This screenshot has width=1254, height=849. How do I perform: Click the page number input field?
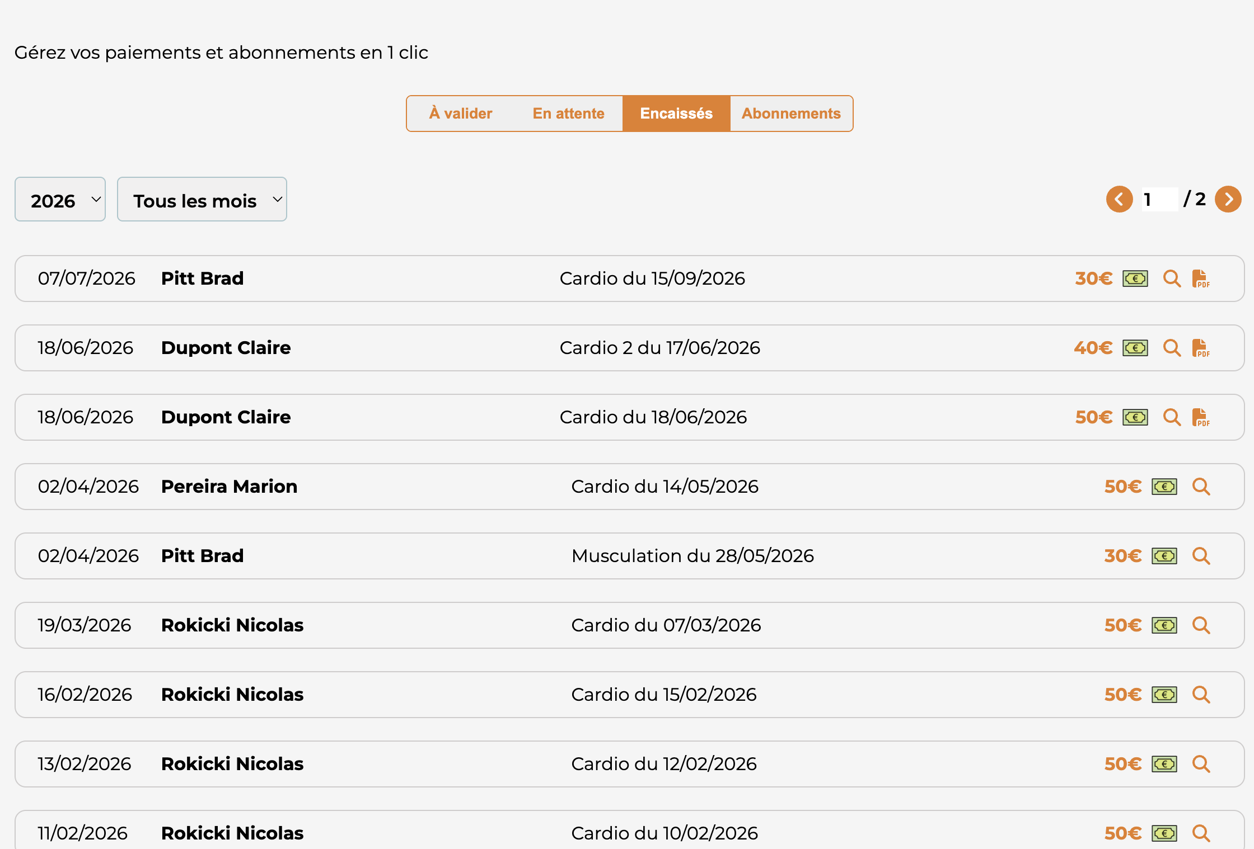[1160, 199]
